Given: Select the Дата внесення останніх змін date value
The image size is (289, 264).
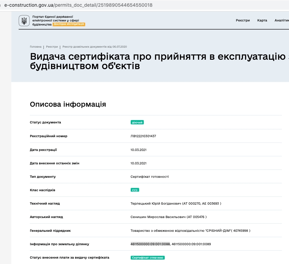Looking at the screenshot, I should click(x=138, y=163).
